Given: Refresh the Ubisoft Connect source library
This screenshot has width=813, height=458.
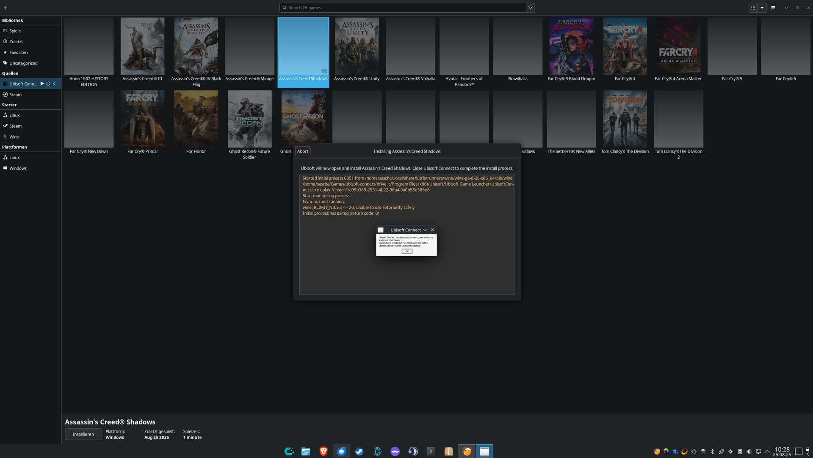Looking at the screenshot, I should [48, 84].
